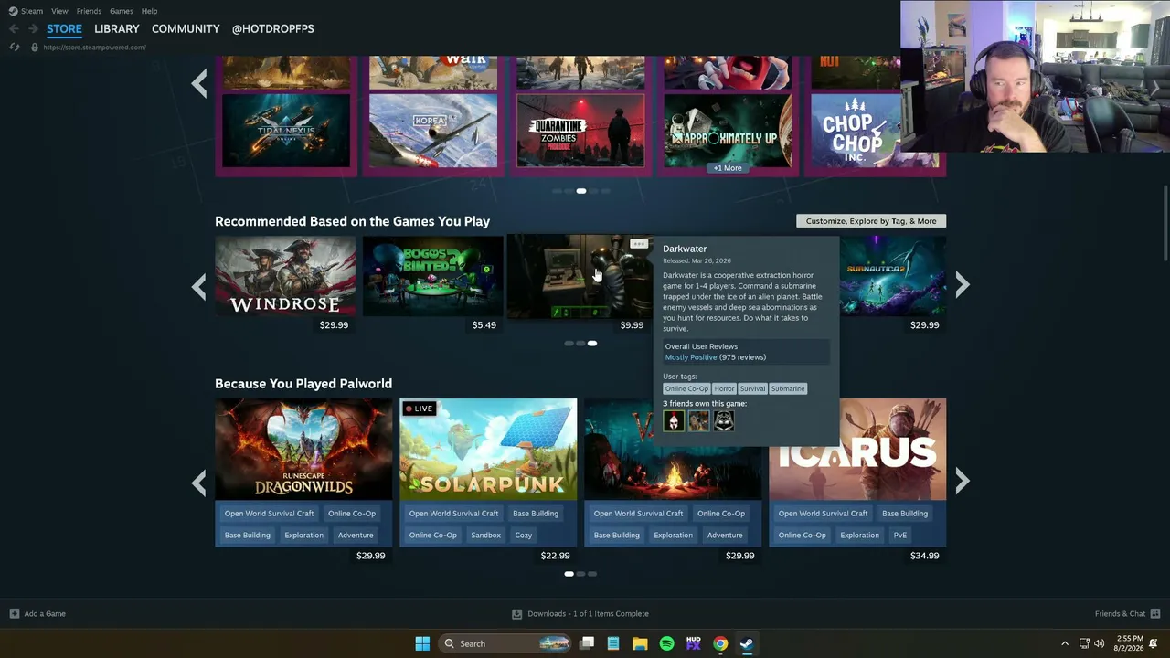The height and width of the screenshot is (658, 1170).
Task: Click the PvE tag under Icarus
Action: click(x=900, y=536)
